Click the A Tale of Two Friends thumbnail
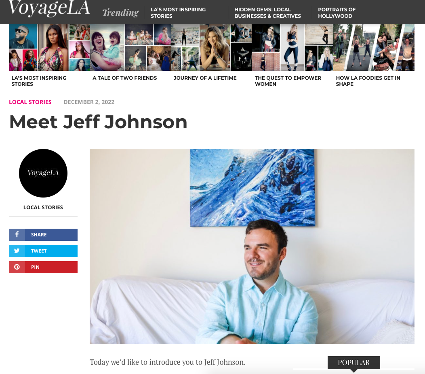The width and height of the screenshot is (425, 374). [130, 47]
